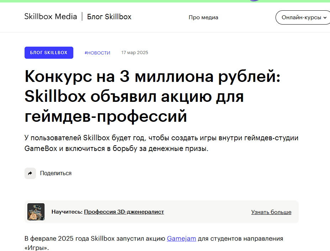
Task: Follow the Gamejam hyperlink
Action: coord(181,239)
